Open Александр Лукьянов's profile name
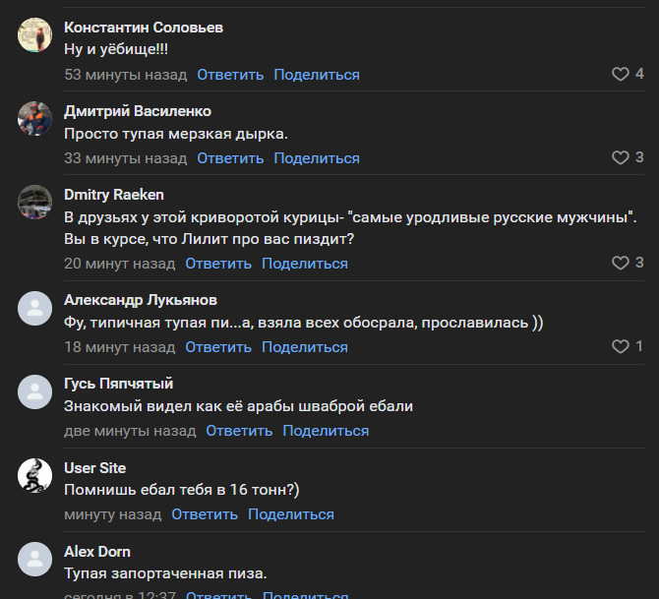659x599 pixels. 141,300
